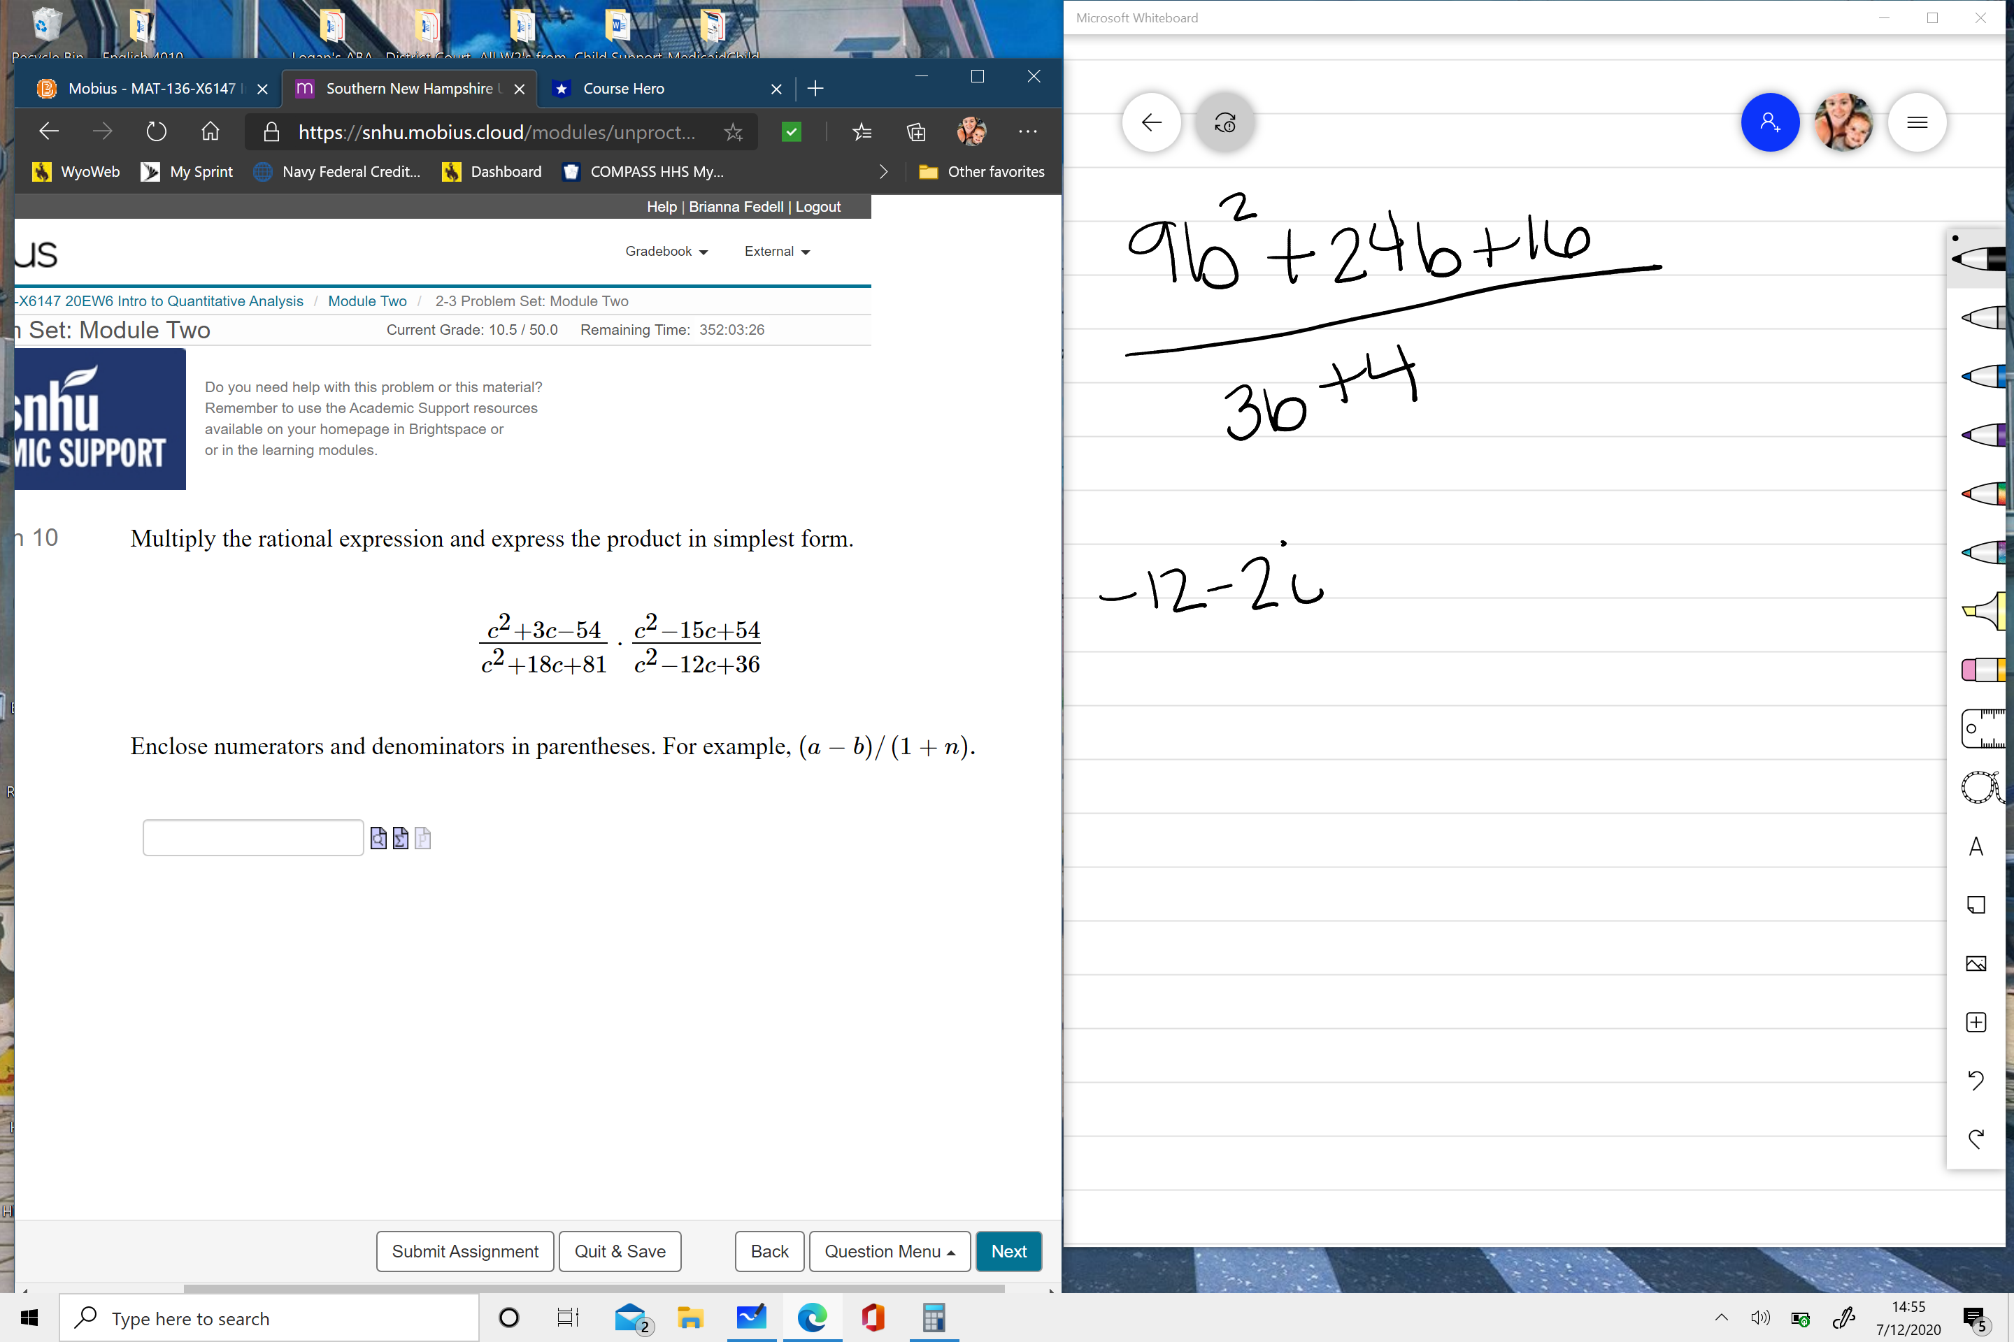Image resolution: width=2014 pixels, height=1342 pixels.
Task: Undo the last whiteboard stroke
Action: click(1976, 1081)
